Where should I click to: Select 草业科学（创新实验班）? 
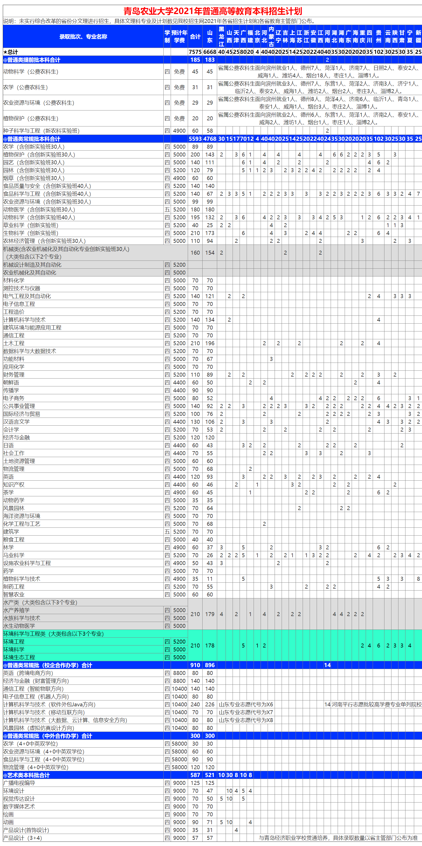(212, 225)
